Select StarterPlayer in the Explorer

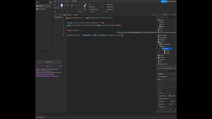click(162, 58)
